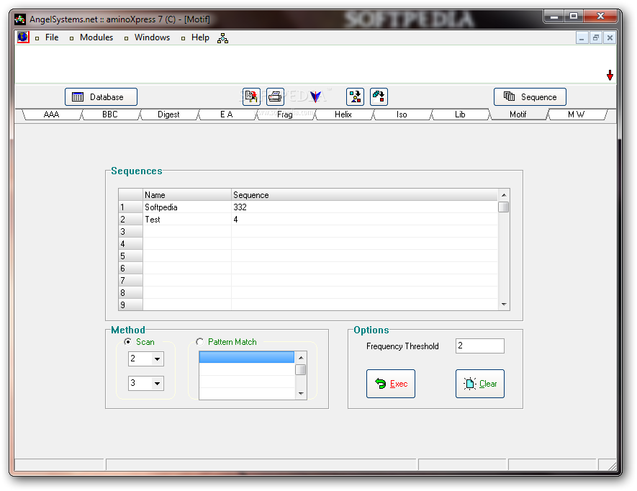Close the inner Motif child window
Screen dimensions: 637x491
coord(610,38)
